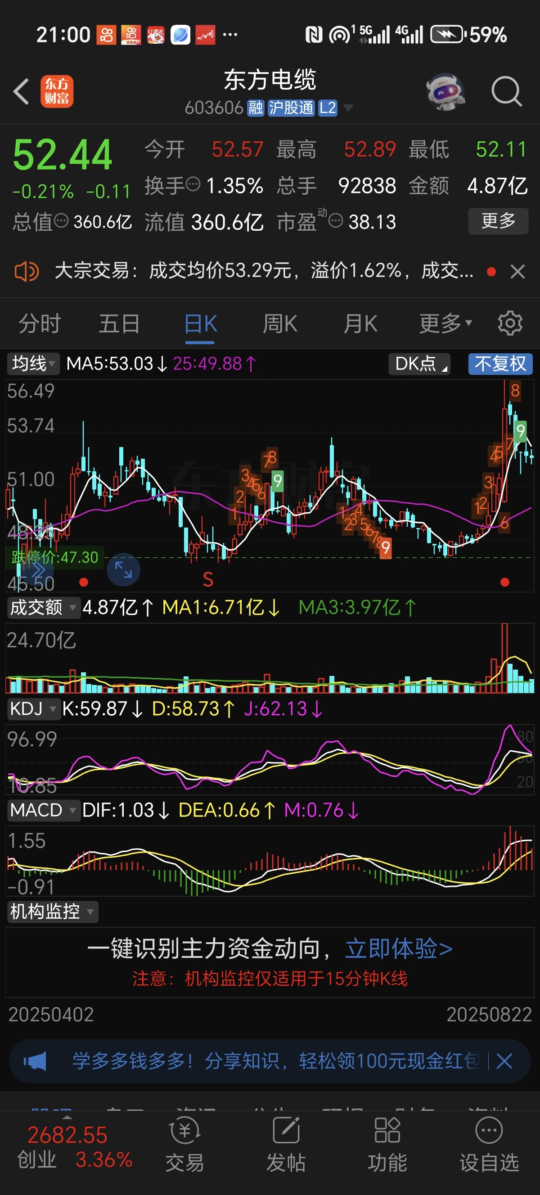Tap the 市盈 info smiley icon
Image resolution: width=540 pixels, height=1195 pixels.
click(336, 220)
